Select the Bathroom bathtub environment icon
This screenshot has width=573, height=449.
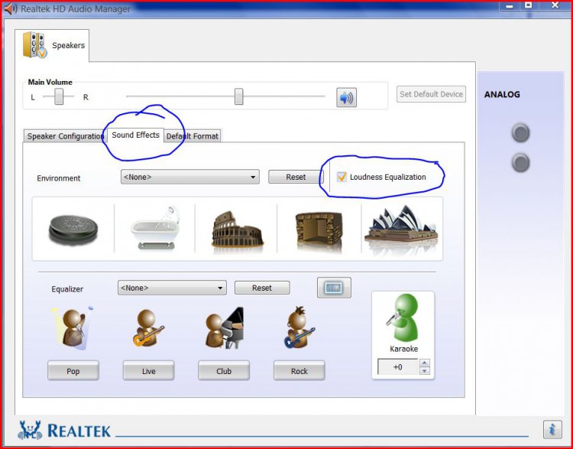click(x=155, y=228)
